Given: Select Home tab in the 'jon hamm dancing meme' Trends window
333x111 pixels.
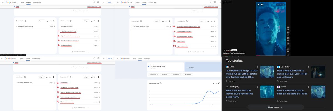Looking at the screenshot, I should (135, 59).
